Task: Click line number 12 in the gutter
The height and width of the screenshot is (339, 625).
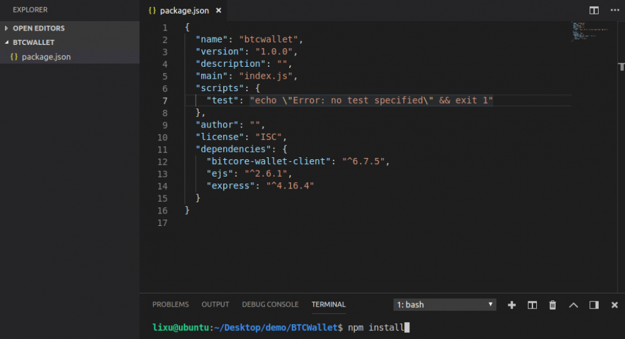Action: click(162, 162)
